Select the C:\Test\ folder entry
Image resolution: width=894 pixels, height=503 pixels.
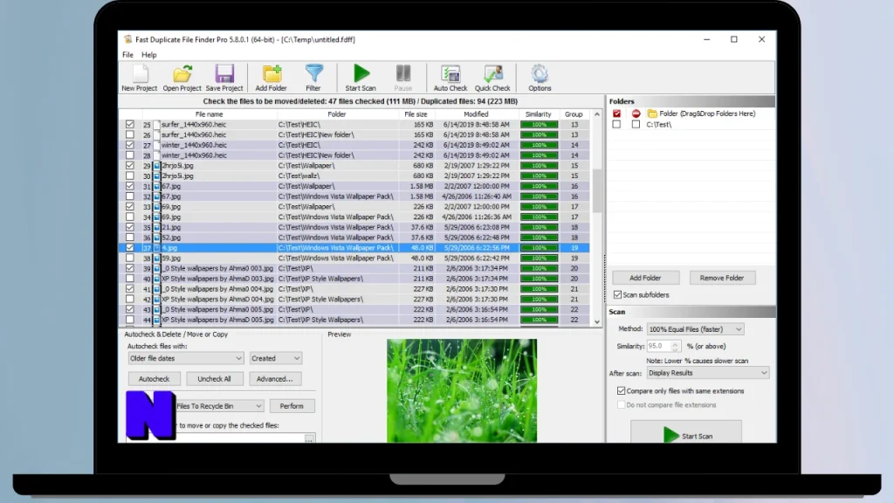pyautogui.click(x=658, y=124)
